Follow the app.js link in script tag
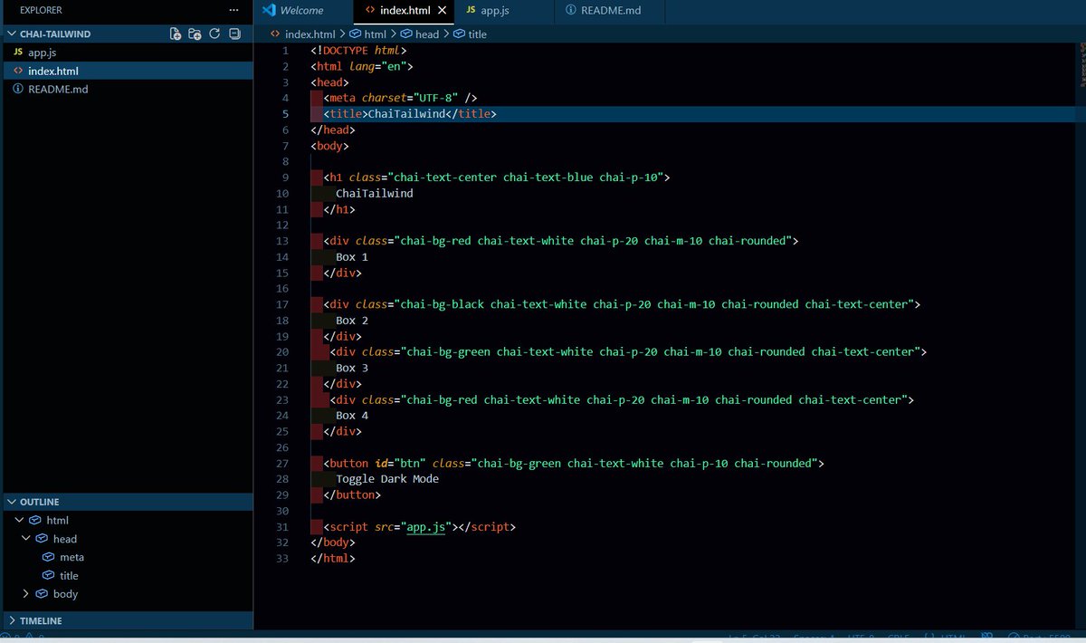1086x643 pixels. (x=425, y=526)
